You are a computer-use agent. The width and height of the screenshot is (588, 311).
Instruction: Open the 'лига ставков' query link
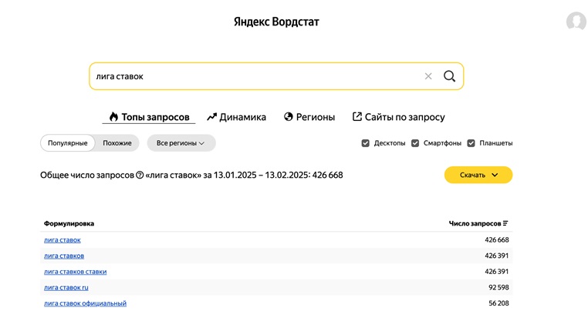[64, 256]
